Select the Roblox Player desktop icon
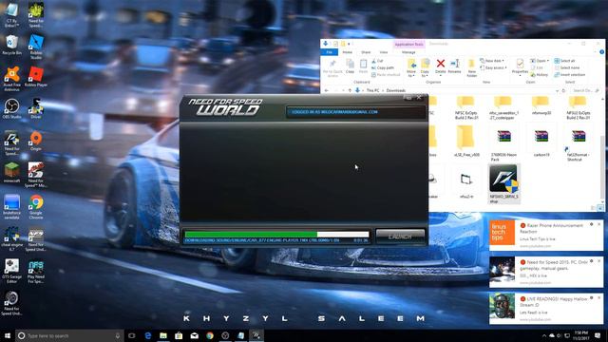Screen dimensions: 608x342 pyautogui.click(x=36, y=77)
